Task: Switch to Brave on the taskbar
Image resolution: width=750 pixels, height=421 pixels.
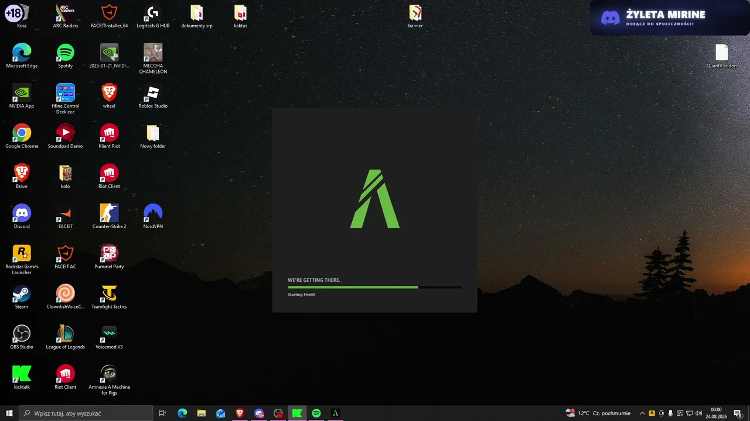Action: click(240, 413)
